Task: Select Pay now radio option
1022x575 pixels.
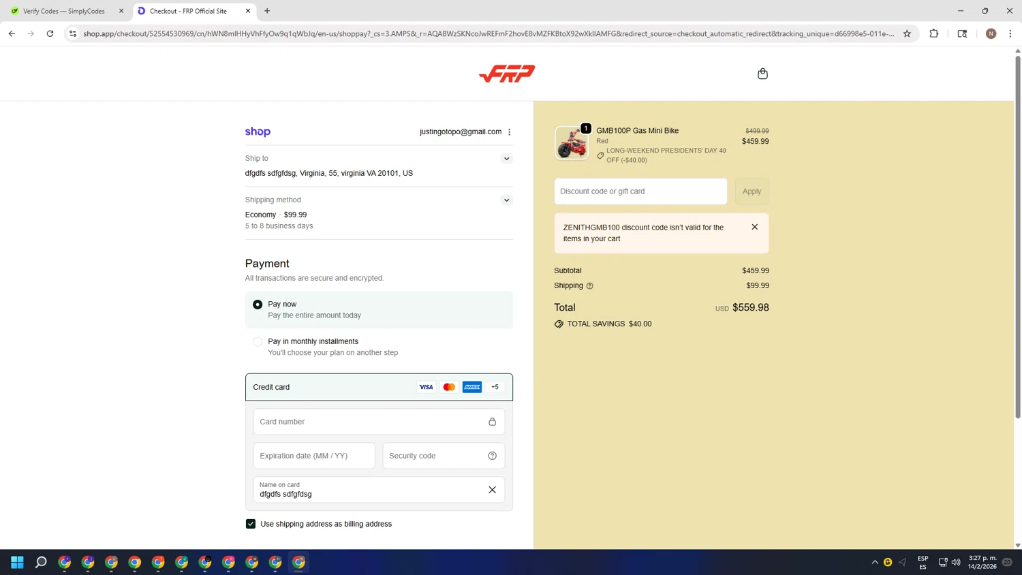Action: click(258, 305)
